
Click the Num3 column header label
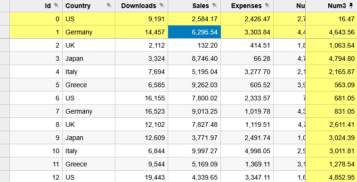[x=337, y=6]
